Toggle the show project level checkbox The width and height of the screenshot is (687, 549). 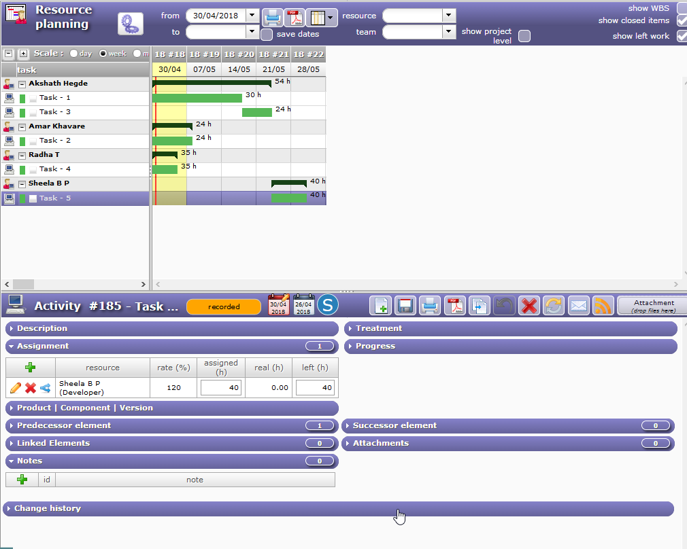[x=524, y=36]
